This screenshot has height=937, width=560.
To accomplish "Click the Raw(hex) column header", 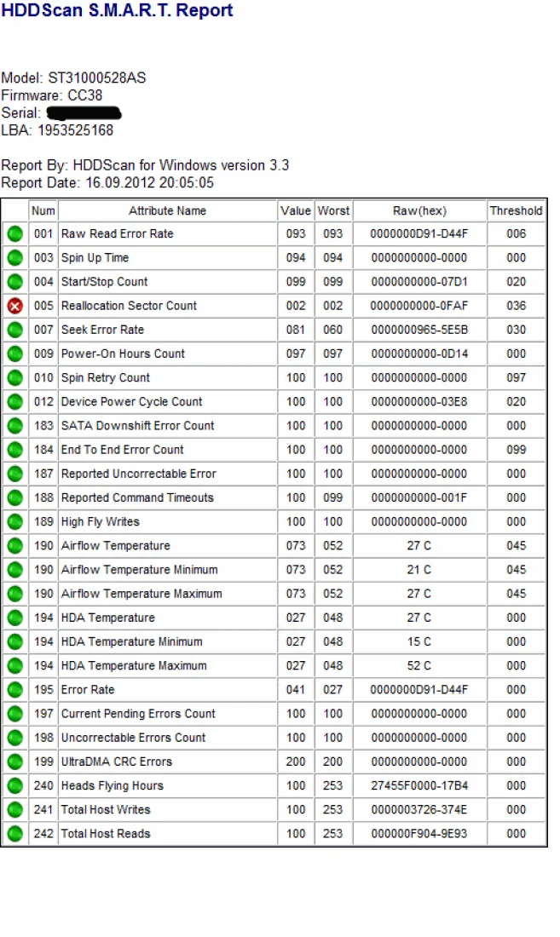I will (x=419, y=210).
